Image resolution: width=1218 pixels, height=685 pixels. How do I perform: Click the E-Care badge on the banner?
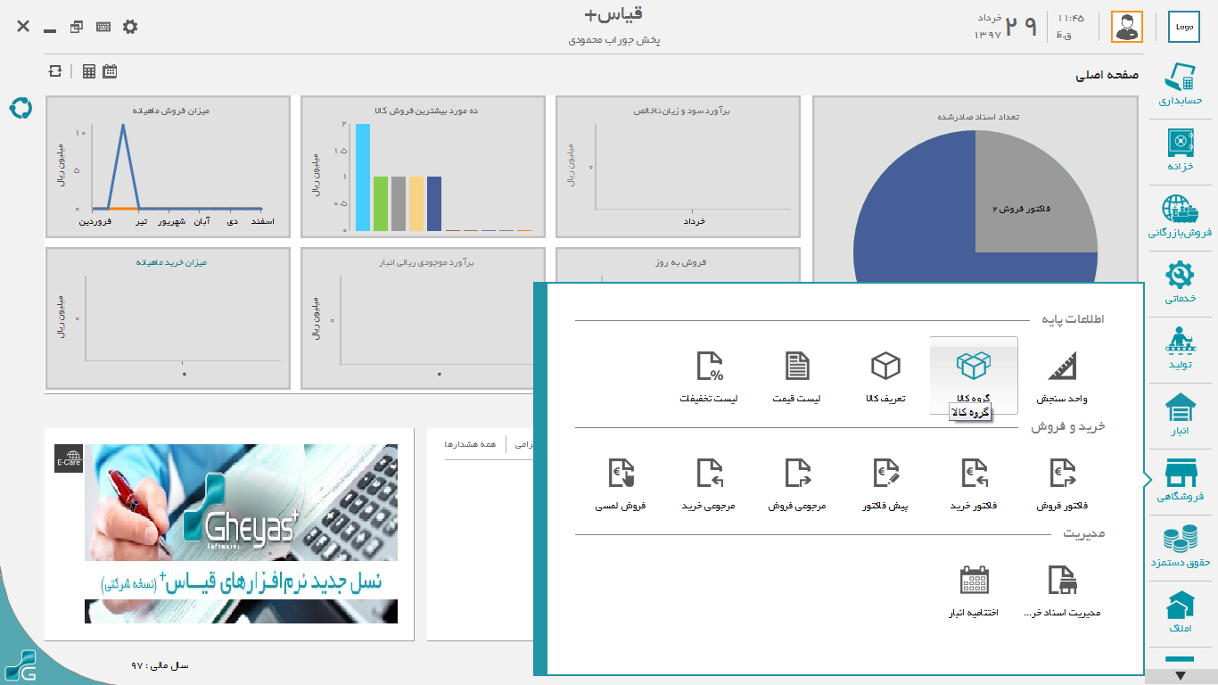69,458
